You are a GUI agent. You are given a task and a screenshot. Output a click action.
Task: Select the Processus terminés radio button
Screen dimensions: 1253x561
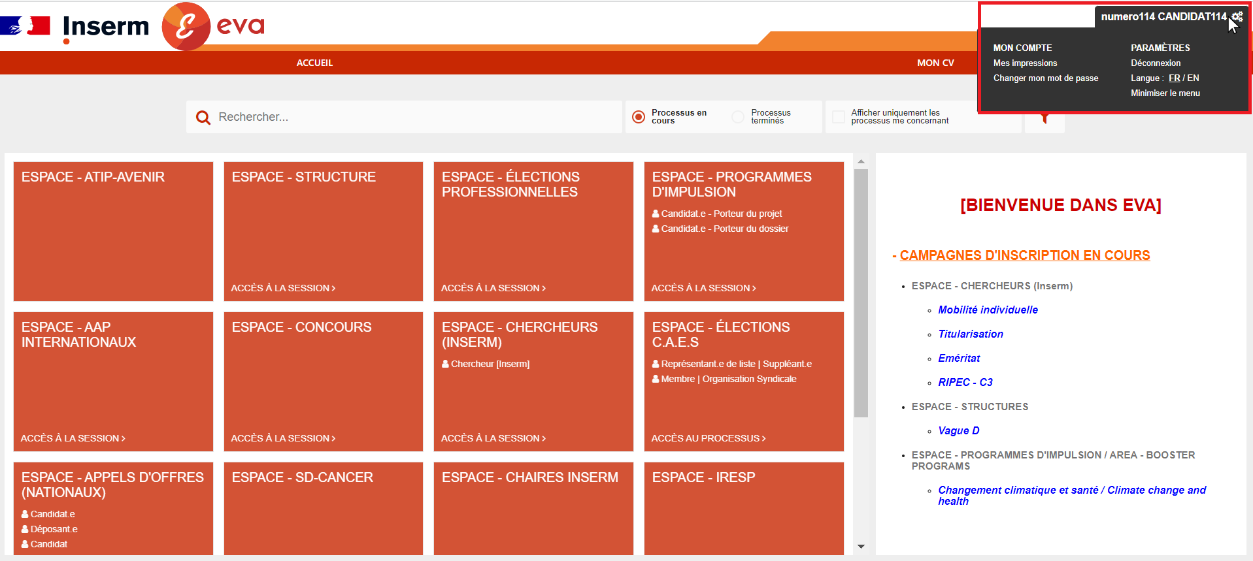coord(738,117)
